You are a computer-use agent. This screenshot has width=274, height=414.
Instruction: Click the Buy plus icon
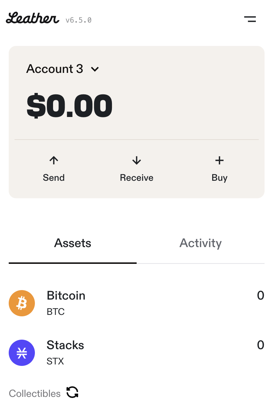click(219, 160)
